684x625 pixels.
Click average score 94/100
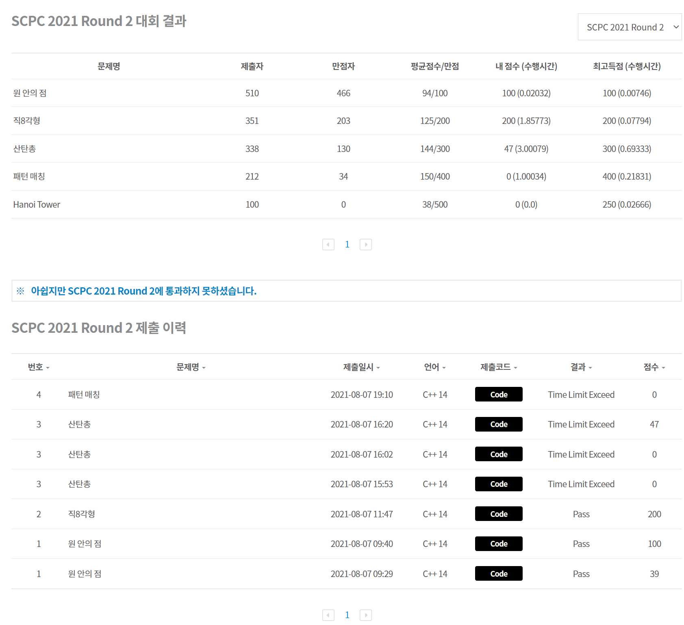click(x=435, y=93)
